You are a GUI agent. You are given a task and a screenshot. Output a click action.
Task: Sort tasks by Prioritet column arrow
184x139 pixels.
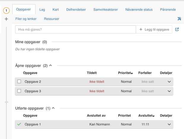(x=132, y=73)
